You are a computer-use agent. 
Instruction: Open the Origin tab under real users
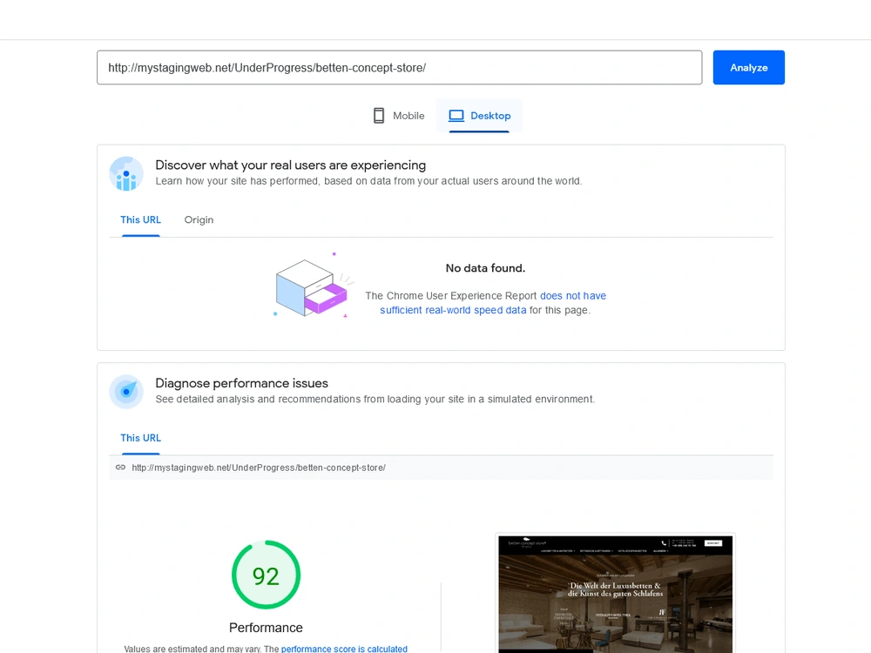tap(199, 220)
